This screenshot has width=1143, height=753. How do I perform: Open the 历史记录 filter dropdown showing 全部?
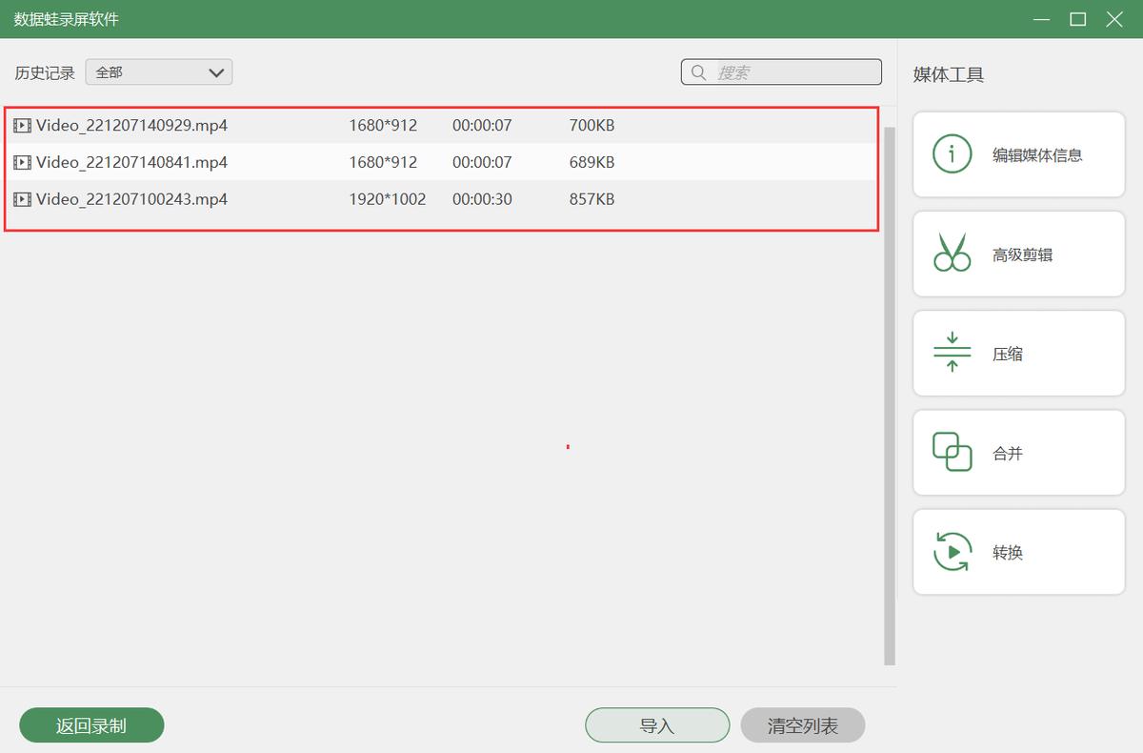[x=158, y=72]
